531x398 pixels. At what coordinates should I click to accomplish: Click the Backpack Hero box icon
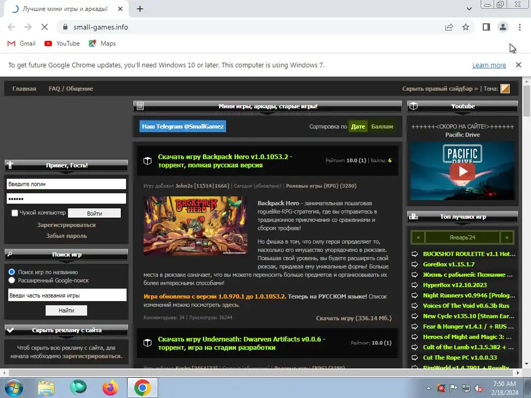pos(148,161)
